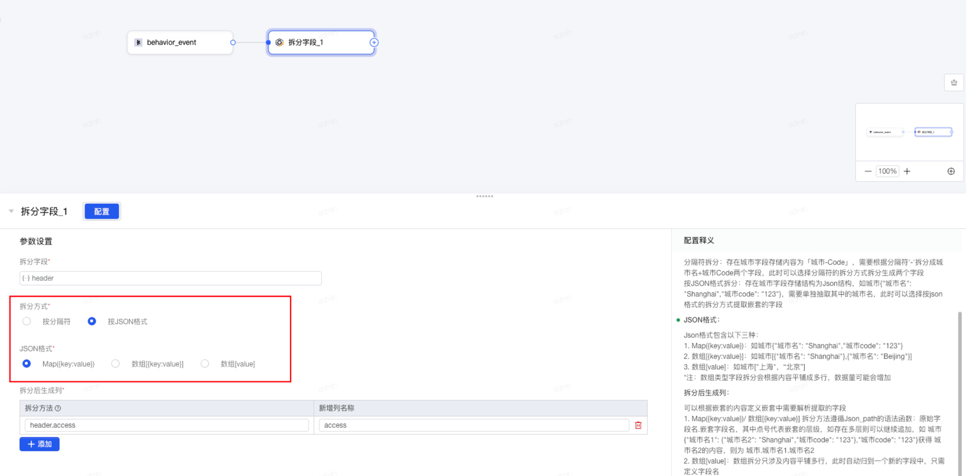Click the JSON格式: bullet heading in help
Screen dimensions: 966x476
point(701,319)
